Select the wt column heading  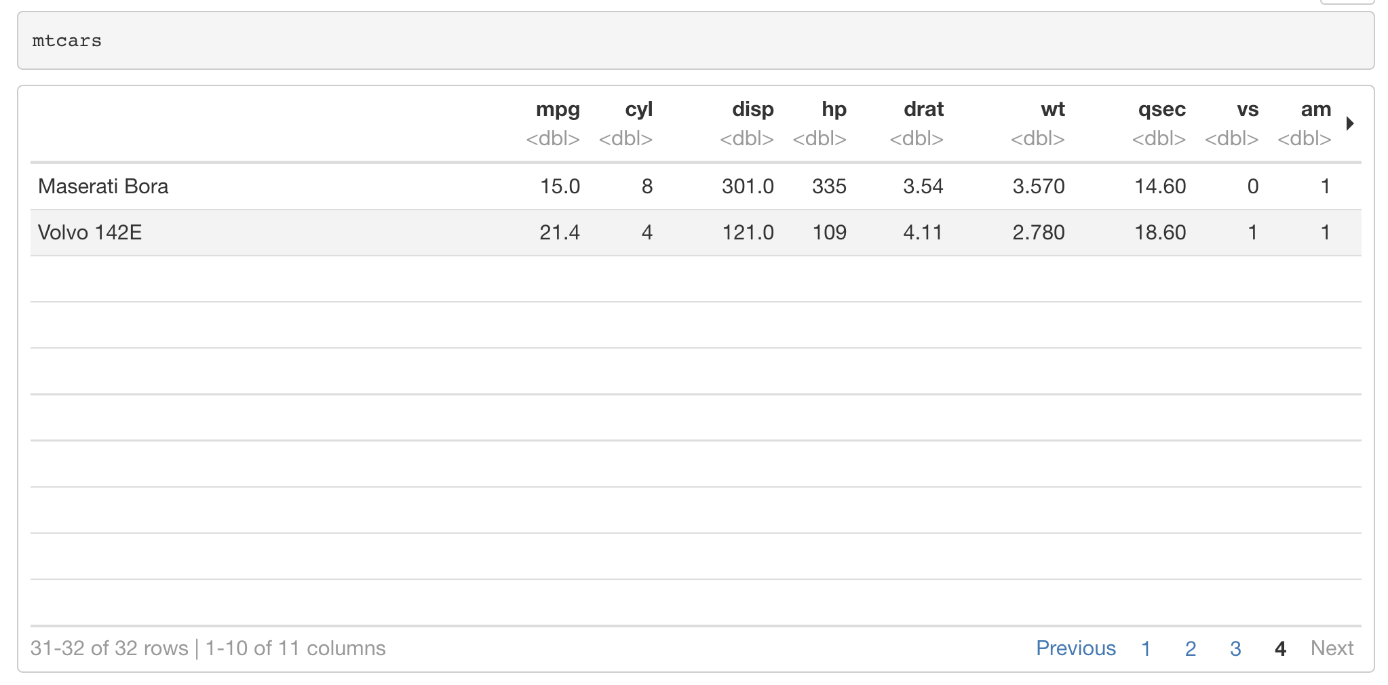(1052, 109)
